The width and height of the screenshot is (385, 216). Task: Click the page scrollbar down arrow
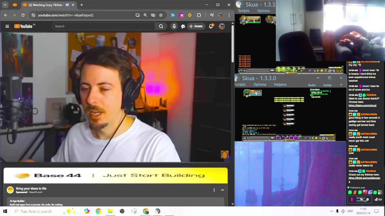click(x=233, y=204)
